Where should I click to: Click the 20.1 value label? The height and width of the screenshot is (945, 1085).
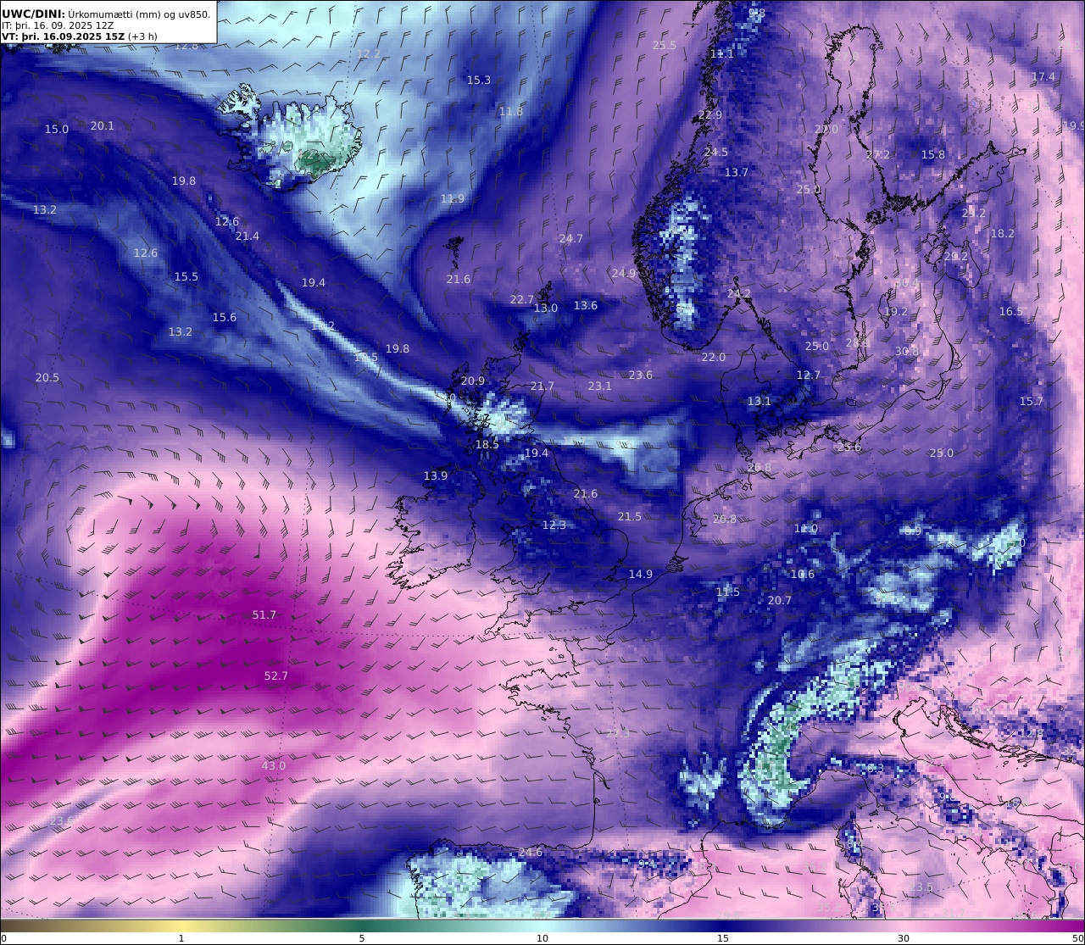click(x=103, y=125)
